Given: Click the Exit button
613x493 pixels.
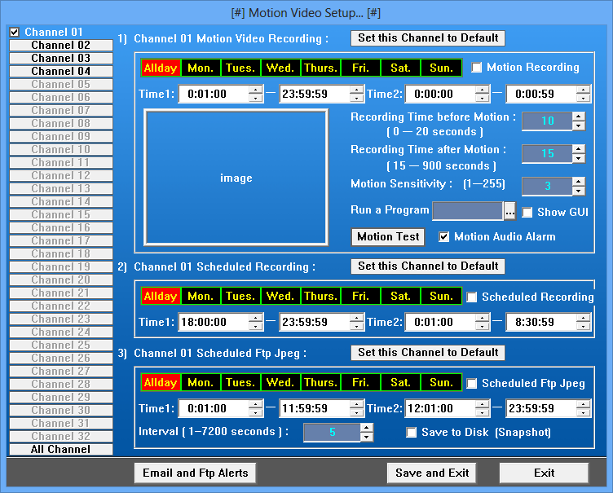Looking at the screenshot, I should (544, 473).
